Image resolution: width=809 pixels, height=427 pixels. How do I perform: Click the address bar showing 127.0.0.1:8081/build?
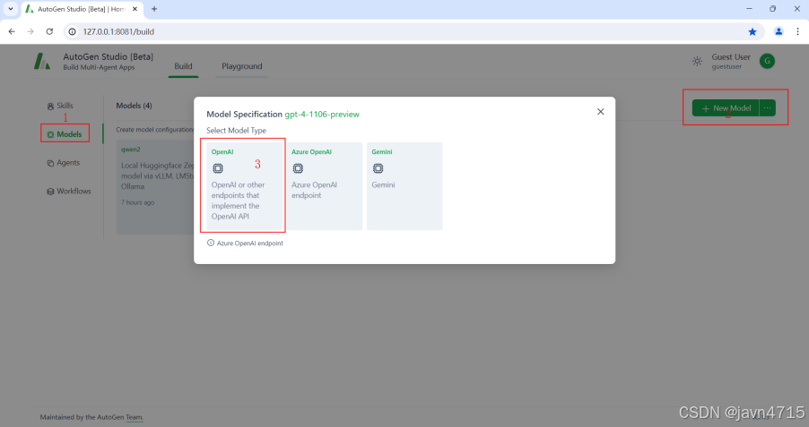(x=413, y=31)
